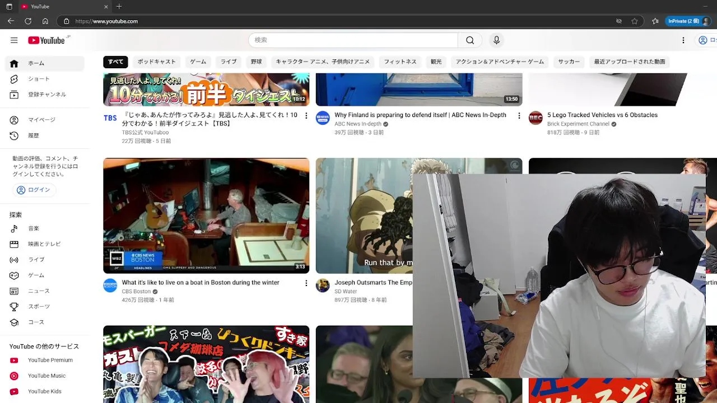Open ABC News In-depth channel name
The image size is (717, 403).
[358, 124]
